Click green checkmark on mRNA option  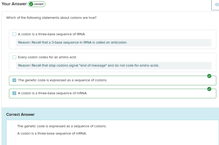point(209,89)
